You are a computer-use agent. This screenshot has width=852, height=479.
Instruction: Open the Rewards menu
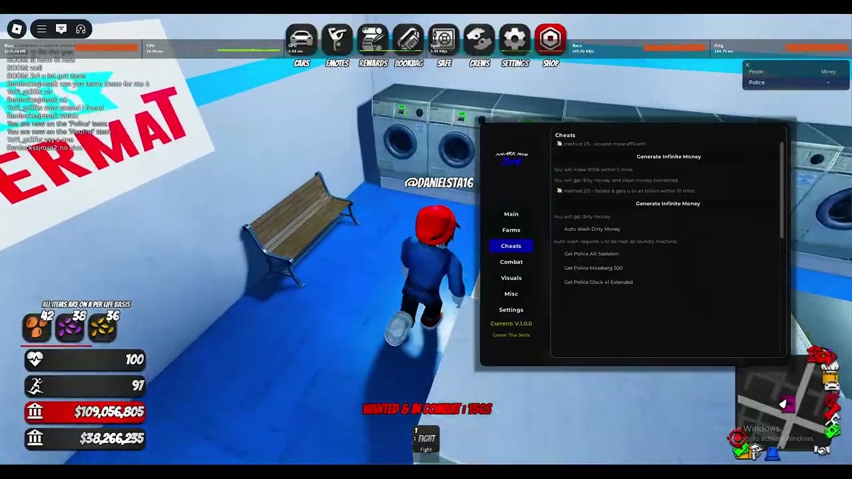click(373, 40)
